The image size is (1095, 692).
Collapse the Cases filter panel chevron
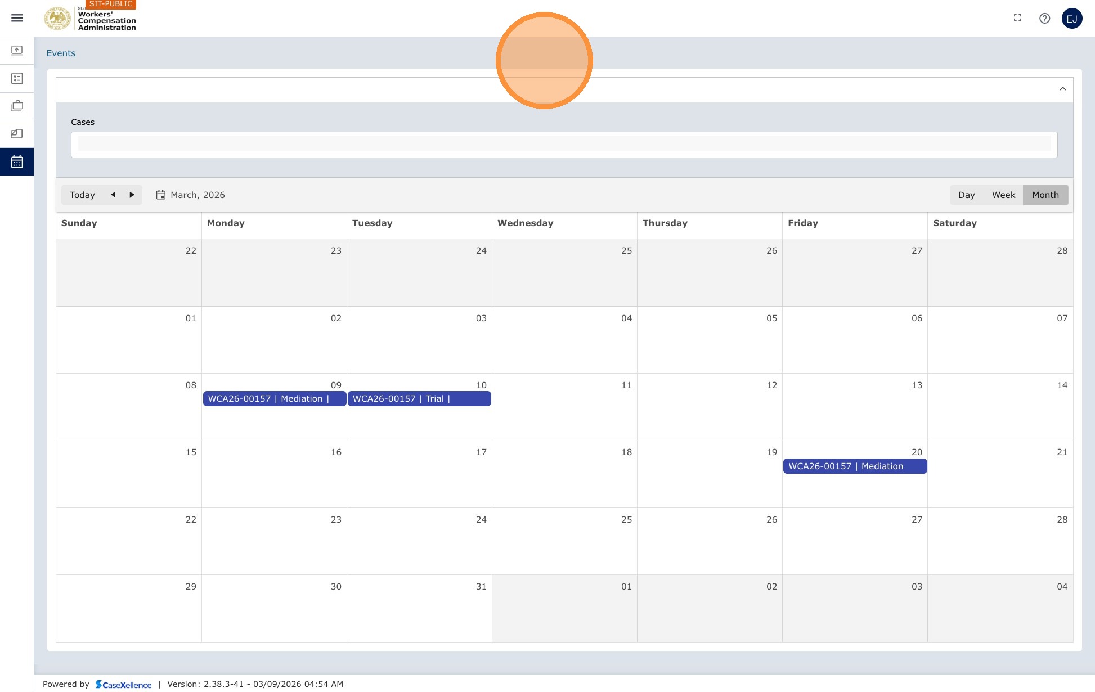point(1062,89)
